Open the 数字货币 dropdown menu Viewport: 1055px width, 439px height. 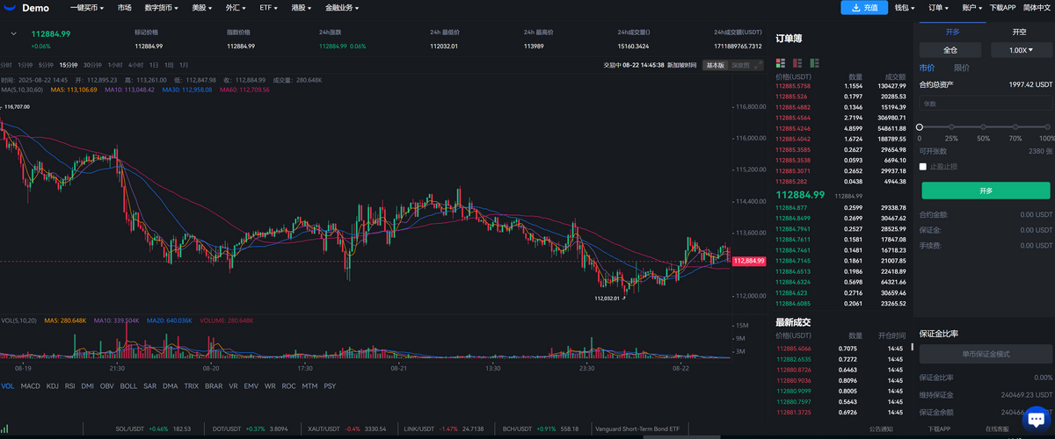pyautogui.click(x=161, y=7)
